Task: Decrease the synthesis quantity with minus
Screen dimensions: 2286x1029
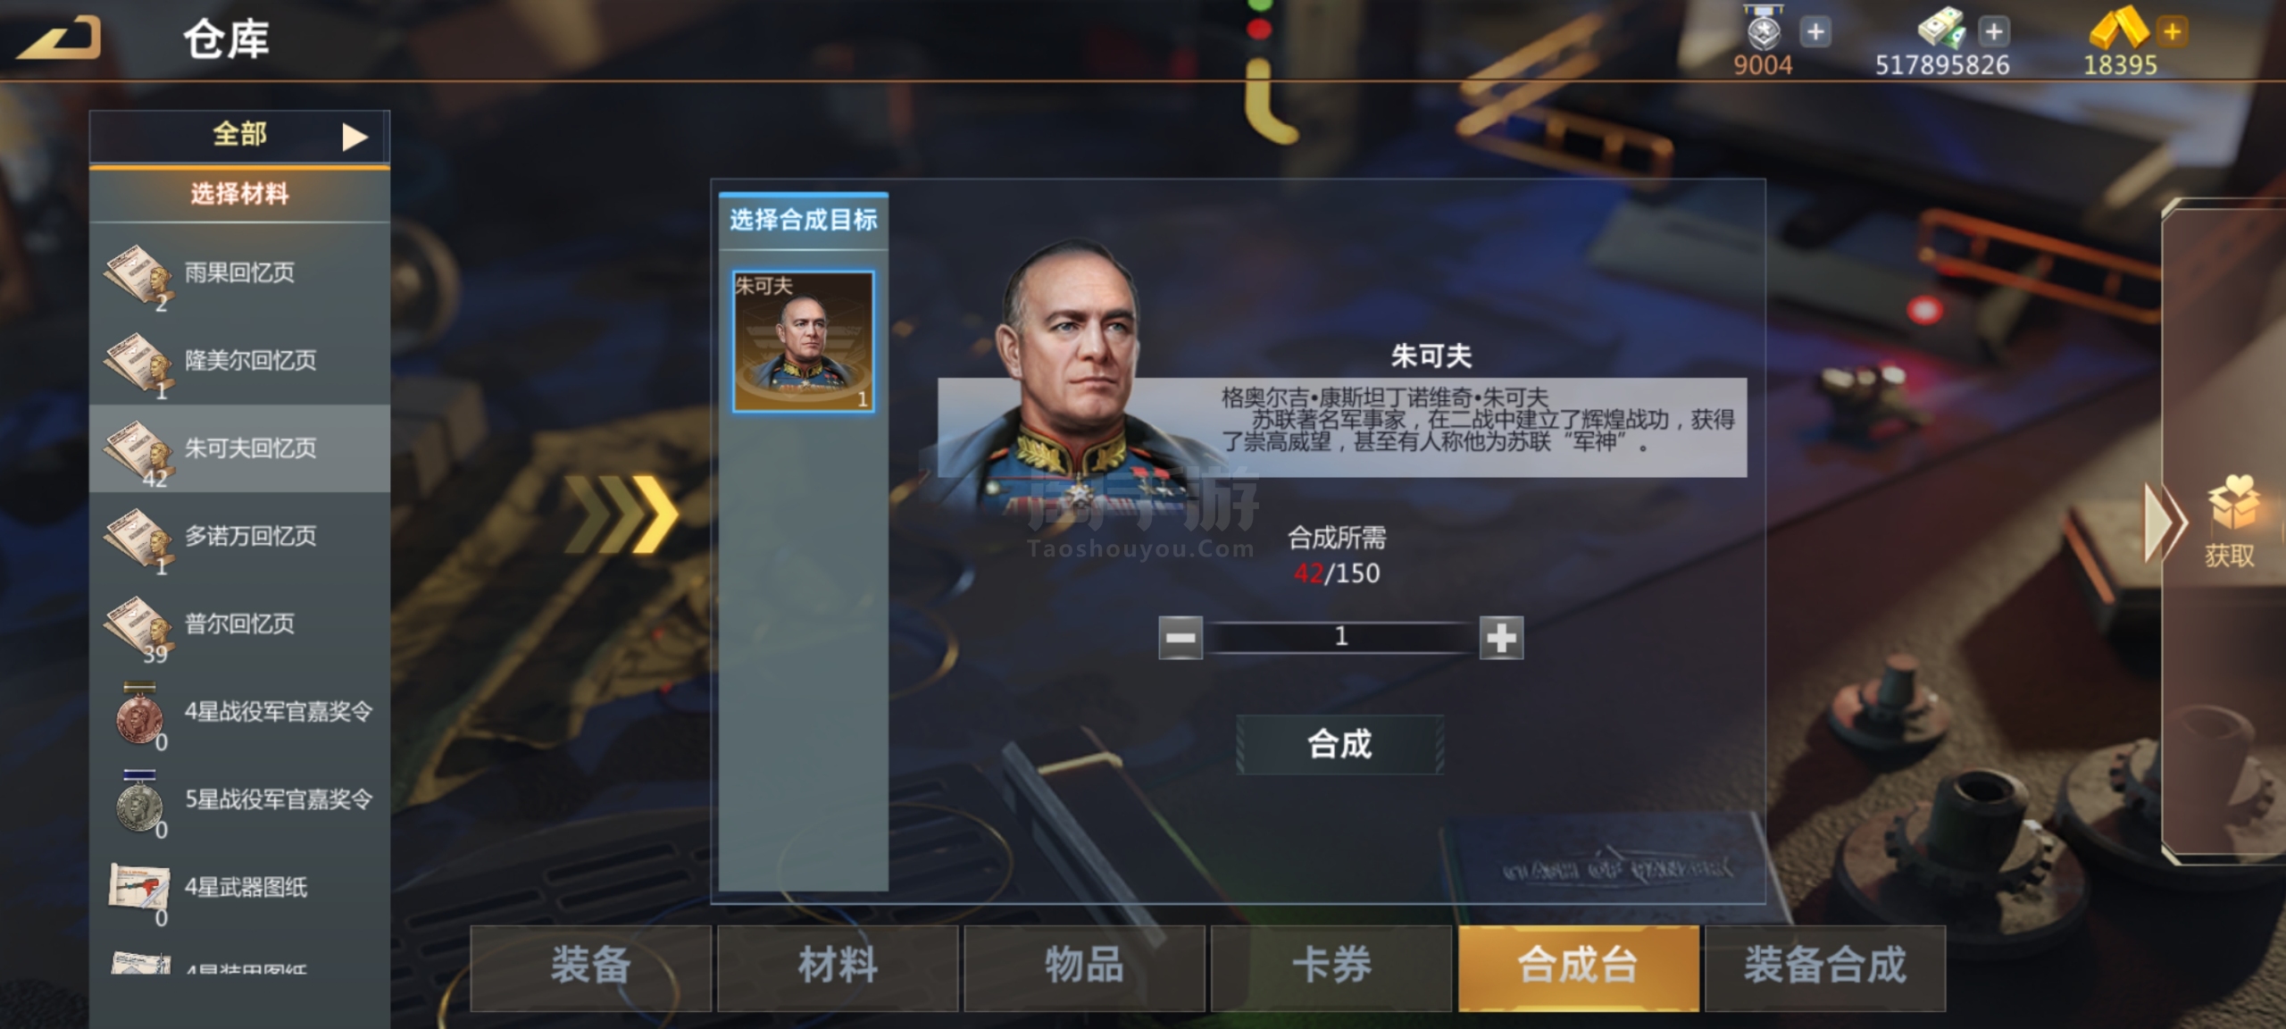Action: pos(1181,638)
